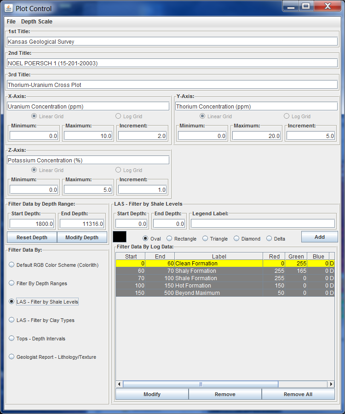
Task: Select the Hot Formation table row
Action: point(225,285)
